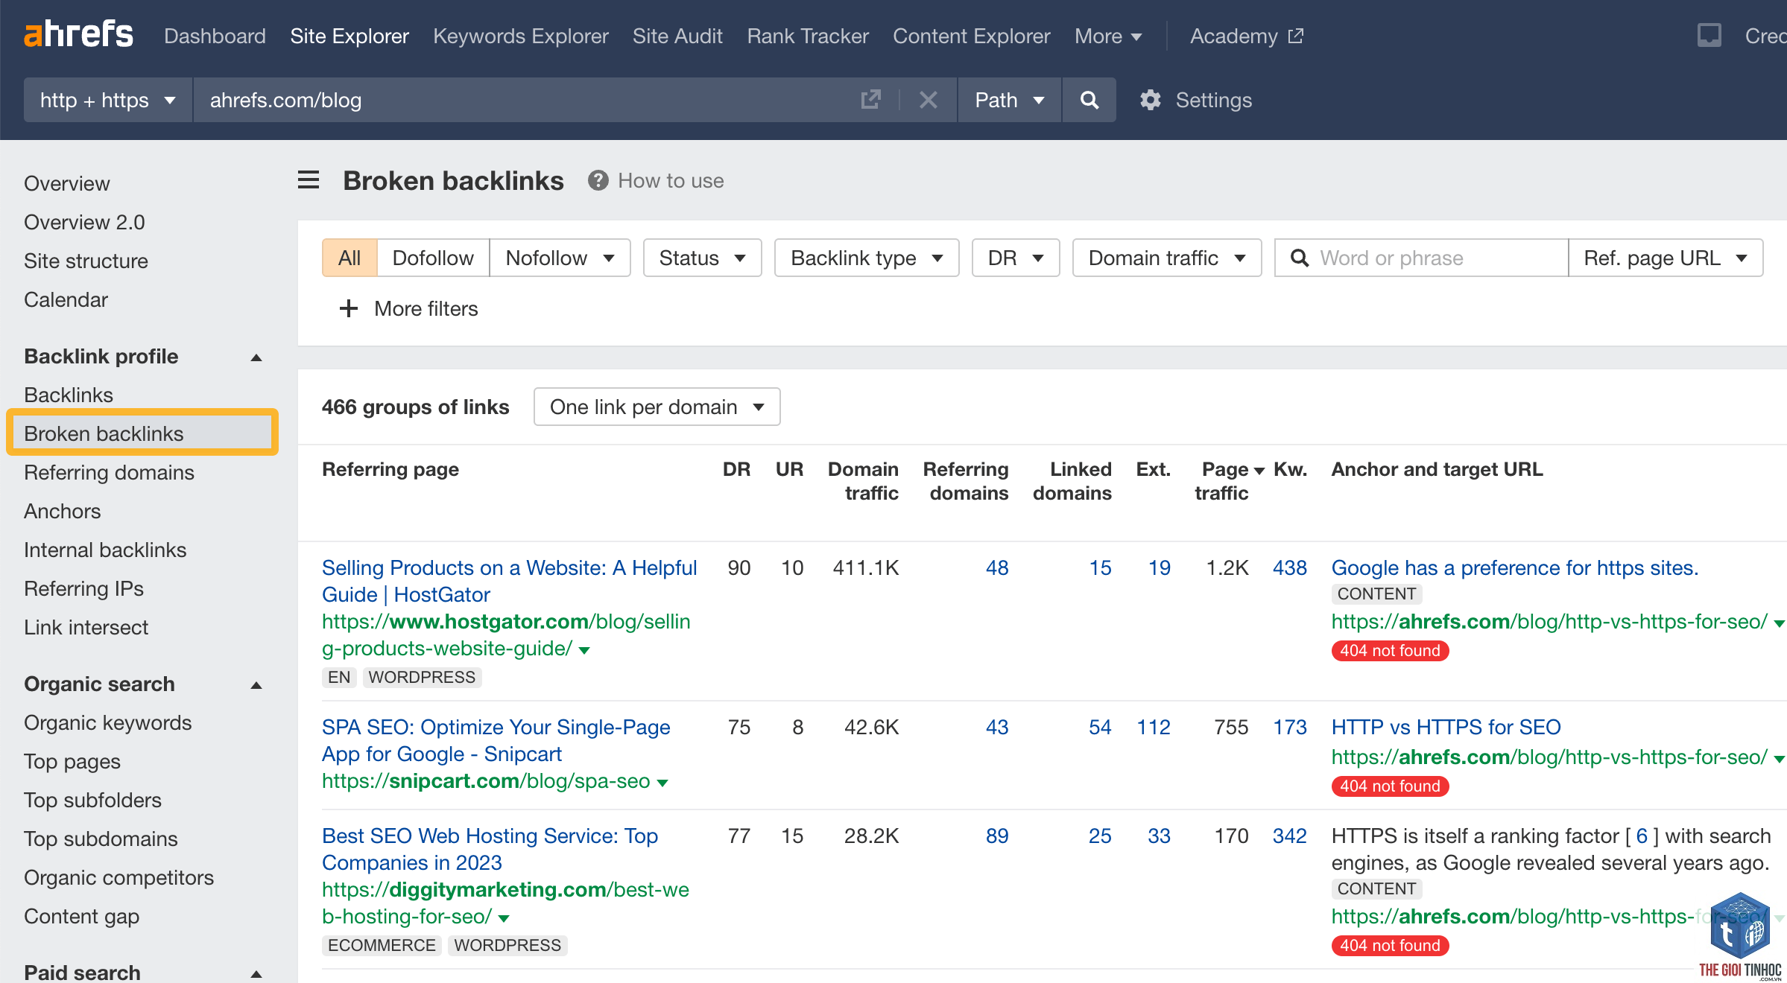Open Backlink type filter dropdown
Screen dimensions: 1787x983
point(866,258)
